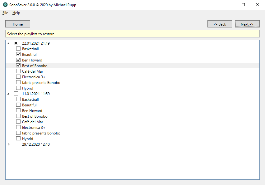Check Café del Mar in the first backup
Image resolution: width=265 pixels, height=185 pixels.
tap(18, 71)
